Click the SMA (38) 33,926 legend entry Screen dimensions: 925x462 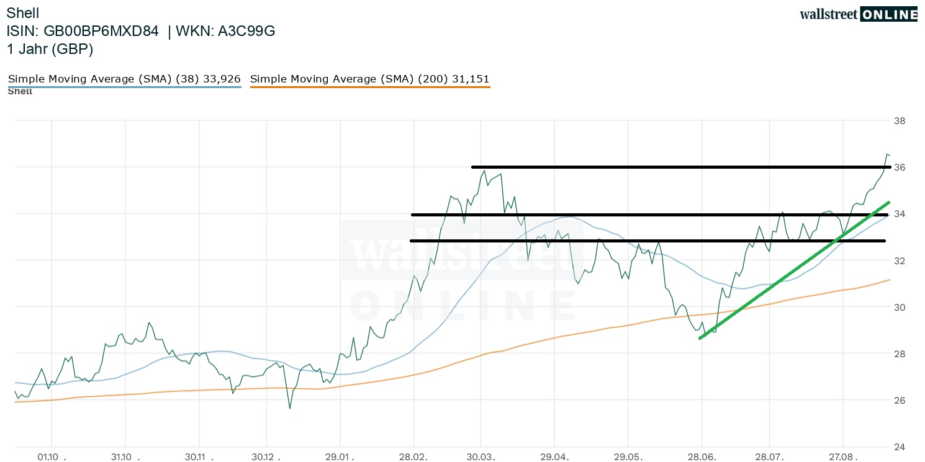click(124, 79)
